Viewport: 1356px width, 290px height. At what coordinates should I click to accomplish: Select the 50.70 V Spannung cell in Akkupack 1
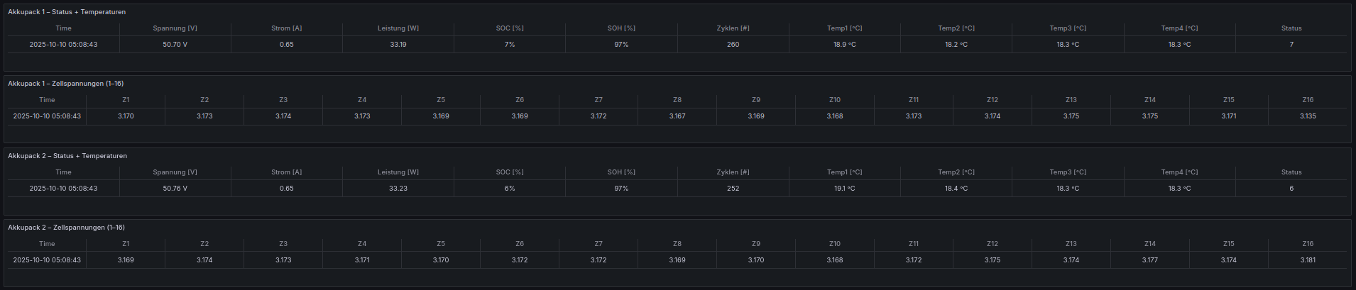[175, 45]
